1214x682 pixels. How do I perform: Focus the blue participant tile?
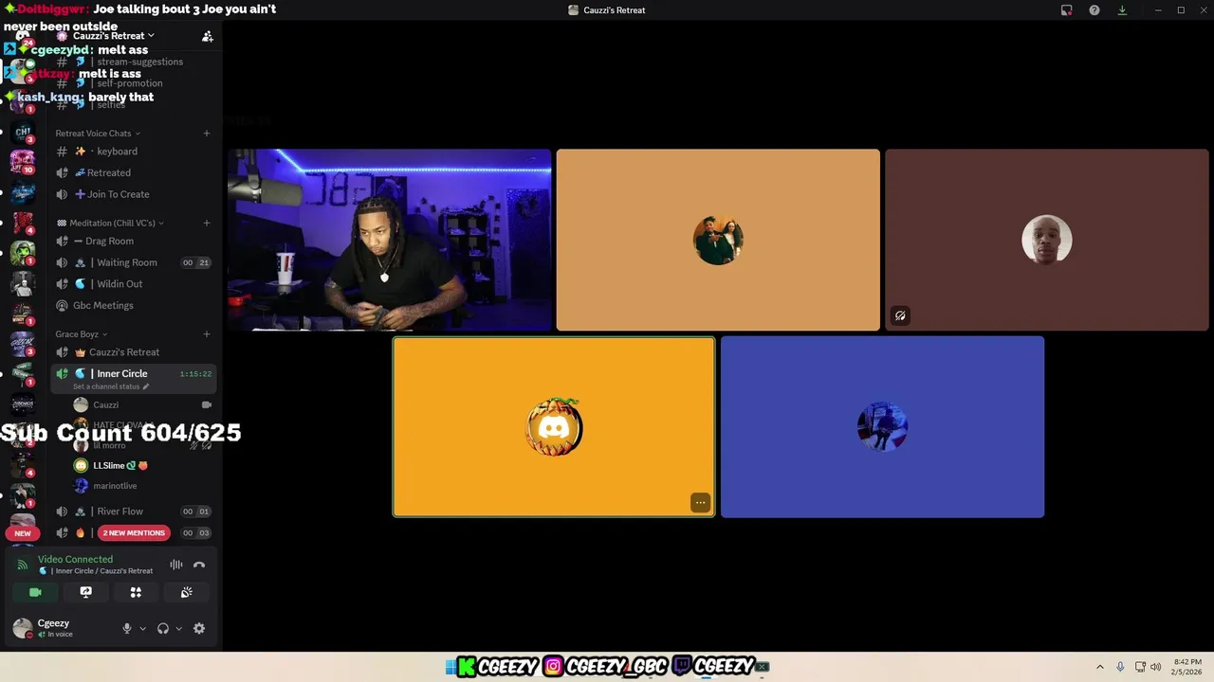(883, 427)
